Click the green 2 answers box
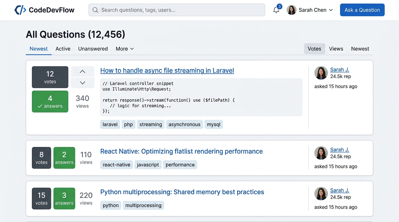This screenshot has width=399, height=222. click(64, 158)
